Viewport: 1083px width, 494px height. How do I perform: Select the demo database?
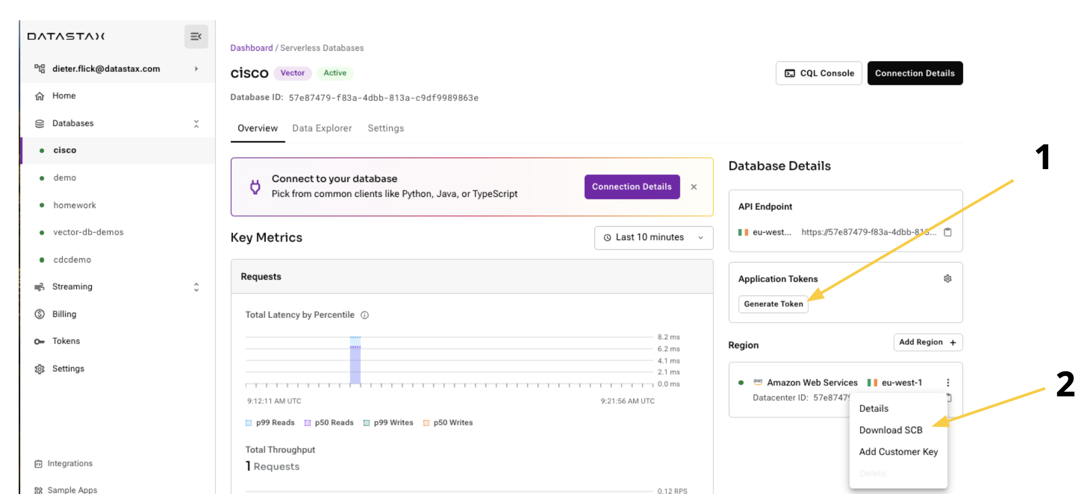(65, 178)
